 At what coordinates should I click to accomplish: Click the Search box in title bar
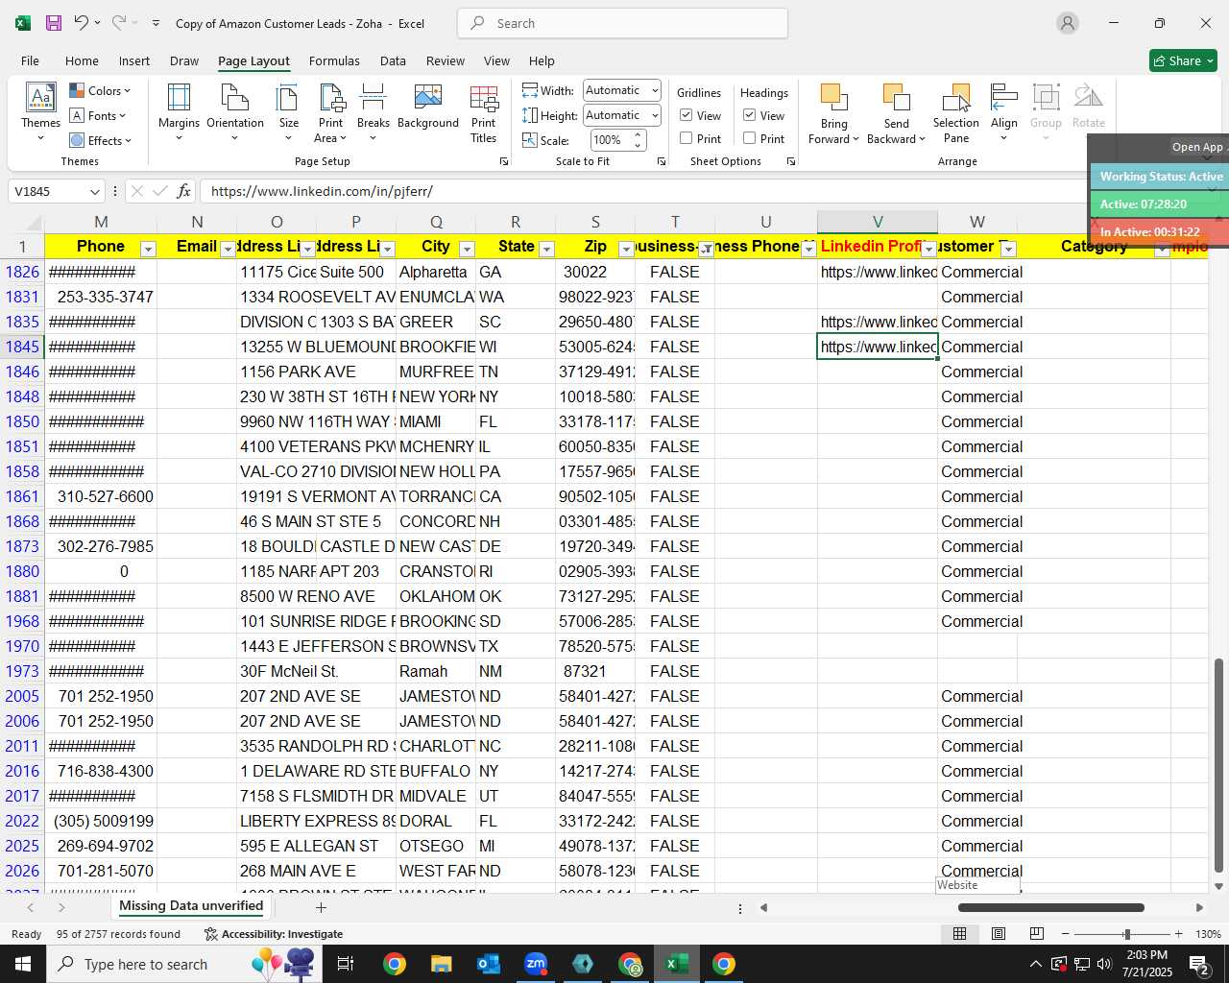pyautogui.click(x=622, y=23)
